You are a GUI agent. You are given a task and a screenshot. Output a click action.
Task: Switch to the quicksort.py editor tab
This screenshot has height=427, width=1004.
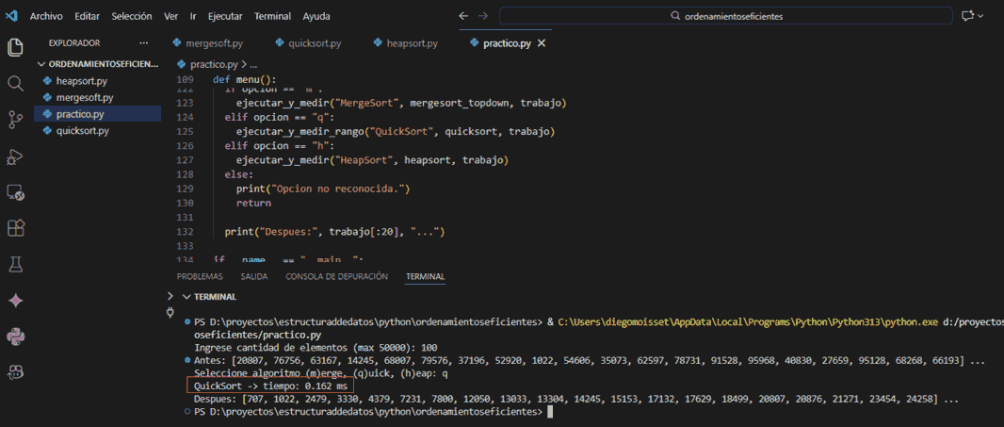(314, 43)
